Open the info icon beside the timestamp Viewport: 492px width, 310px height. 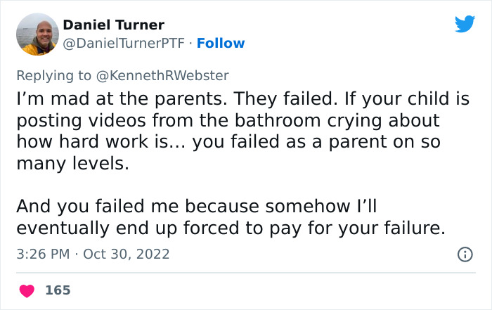click(465, 254)
